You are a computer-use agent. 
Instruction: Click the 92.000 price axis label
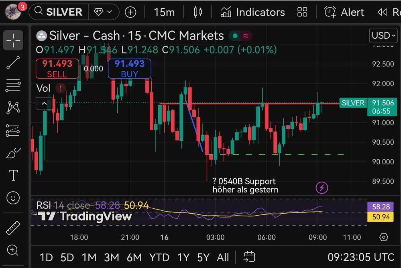tap(383, 83)
